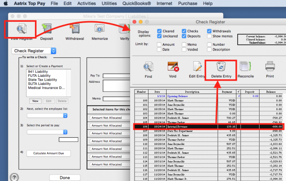
Task: Select check 104 Fredrick M. James row
Action: tap(209, 118)
